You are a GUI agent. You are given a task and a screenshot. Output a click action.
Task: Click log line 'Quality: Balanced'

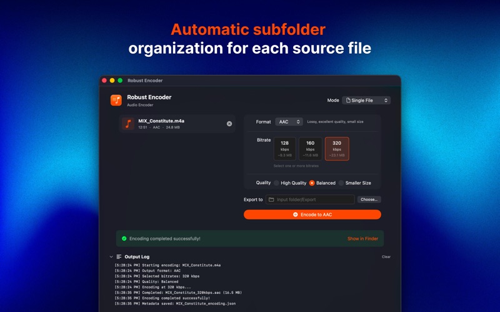(x=146, y=282)
